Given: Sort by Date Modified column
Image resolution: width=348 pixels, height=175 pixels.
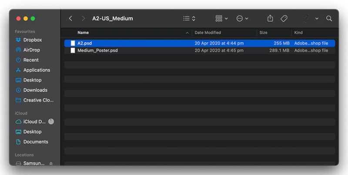Looking at the screenshot, I should click(x=208, y=33).
